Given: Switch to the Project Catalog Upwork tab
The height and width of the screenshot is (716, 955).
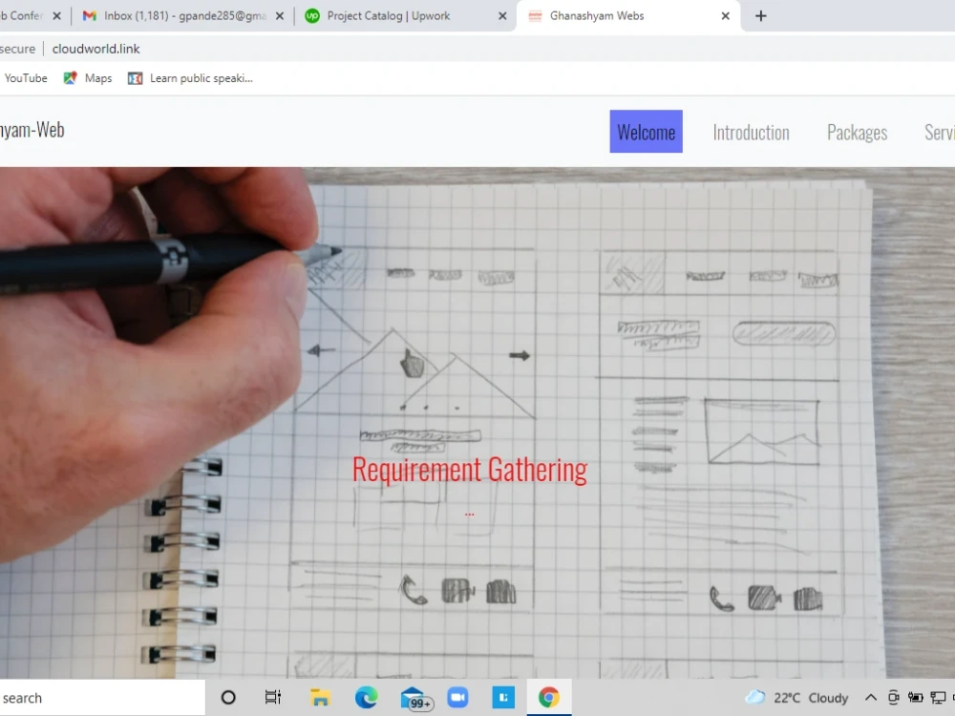Looking at the screenshot, I should pos(405,16).
